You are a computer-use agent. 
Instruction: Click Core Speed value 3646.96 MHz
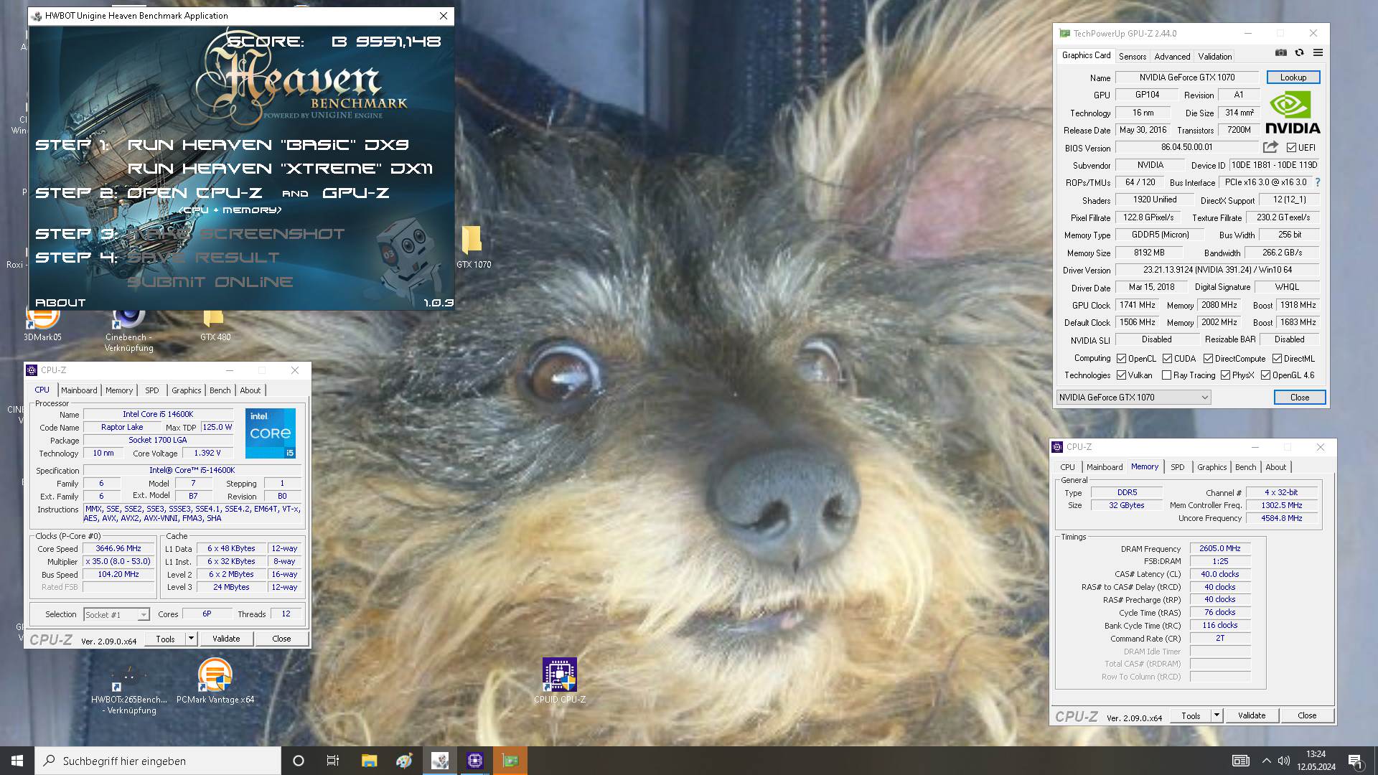118,549
